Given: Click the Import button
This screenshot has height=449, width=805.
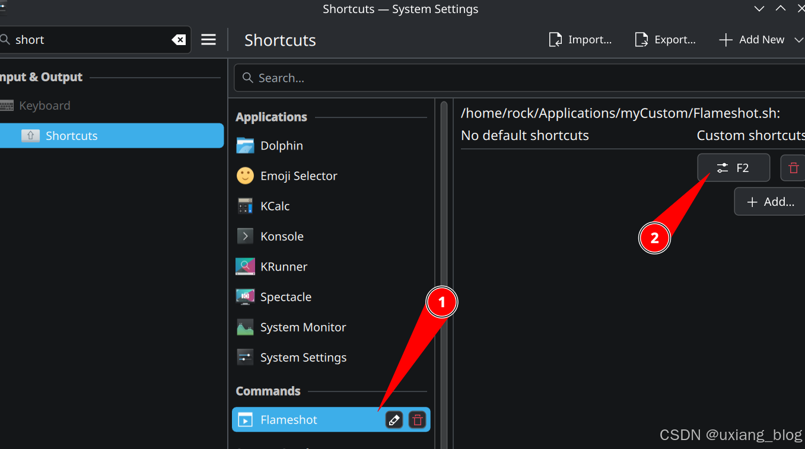Looking at the screenshot, I should click(580, 40).
